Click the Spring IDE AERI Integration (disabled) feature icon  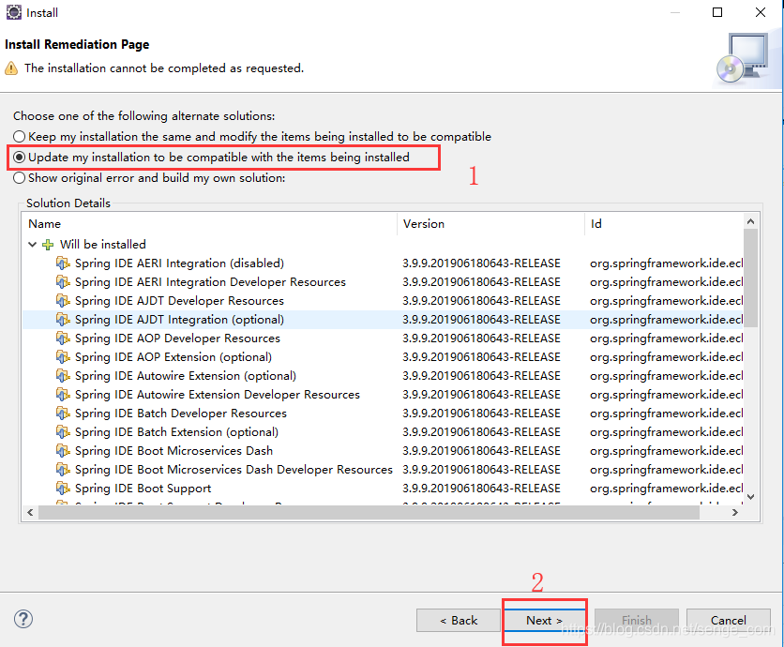tap(63, 263)
